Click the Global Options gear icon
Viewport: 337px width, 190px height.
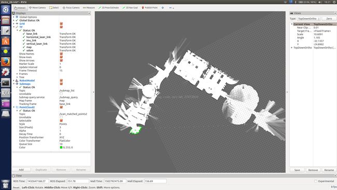point(17,17)
